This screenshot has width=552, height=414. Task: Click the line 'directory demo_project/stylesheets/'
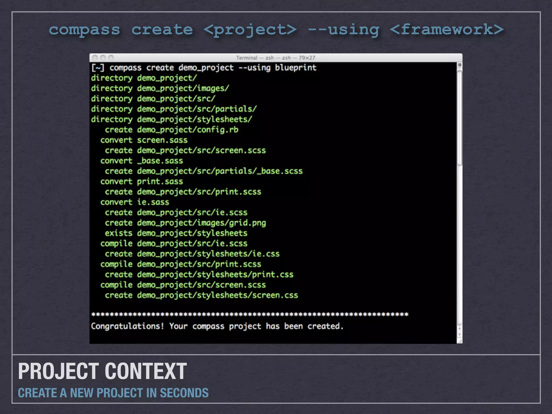click(x=172, y=119)
